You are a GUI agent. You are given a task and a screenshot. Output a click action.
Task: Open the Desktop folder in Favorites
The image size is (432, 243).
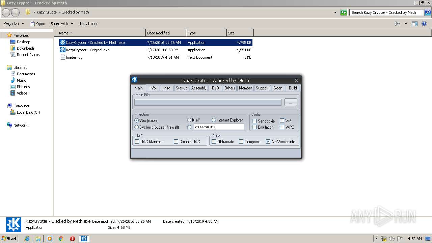tap(20, 42)
